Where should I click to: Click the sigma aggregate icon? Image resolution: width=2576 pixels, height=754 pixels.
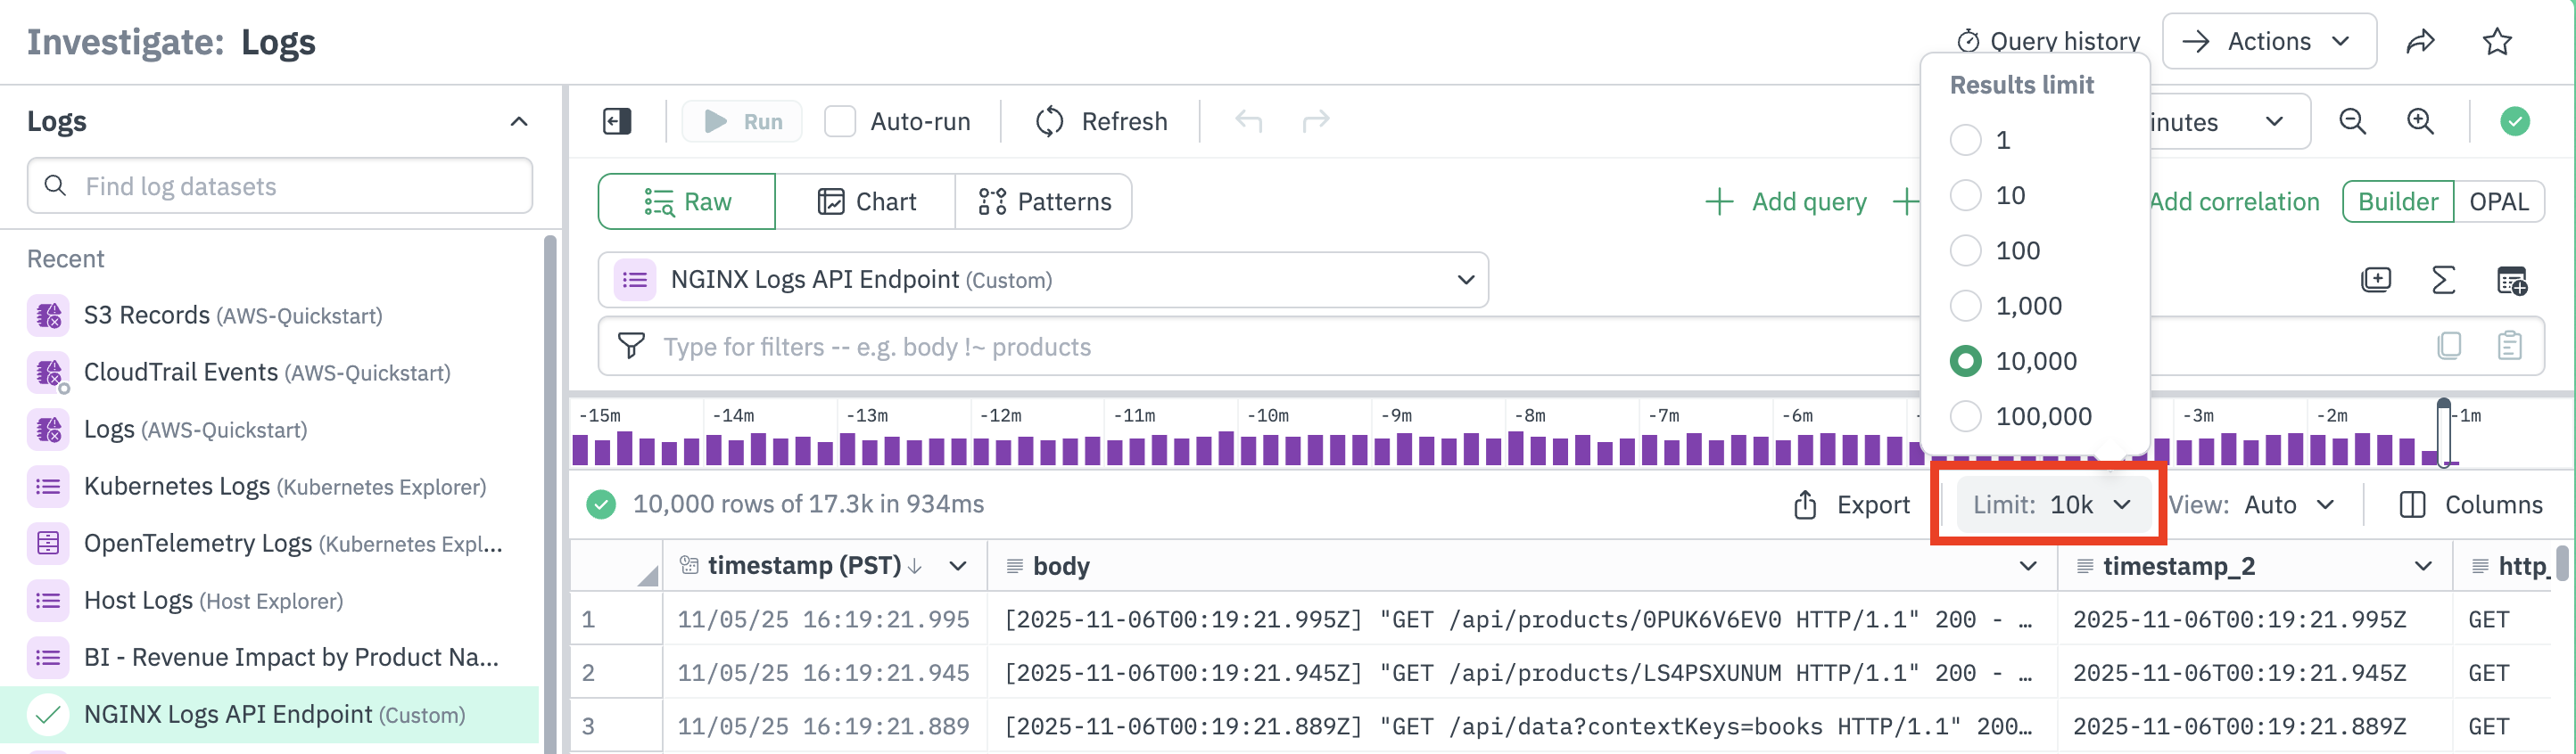coord(2443,281)
